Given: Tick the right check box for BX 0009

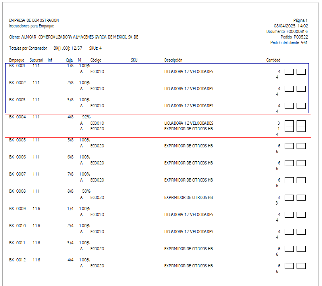Looking at the screenshot, I should click(x=301, y=214).
